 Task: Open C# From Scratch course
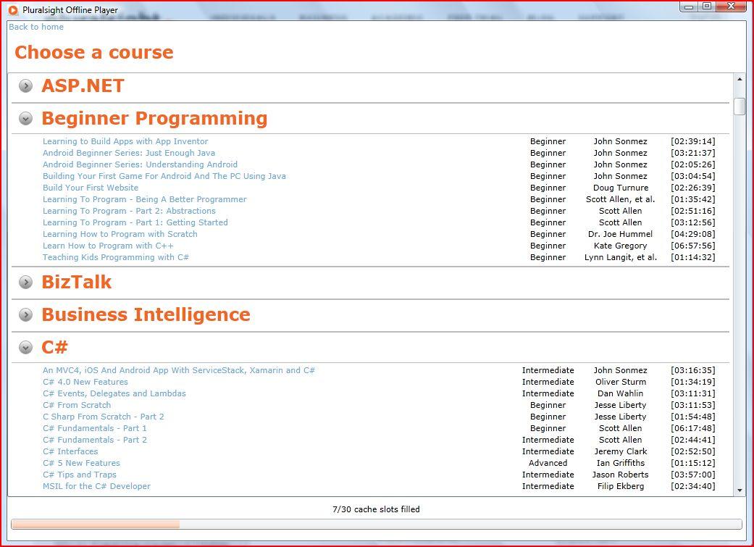click(x=77, y=405)
